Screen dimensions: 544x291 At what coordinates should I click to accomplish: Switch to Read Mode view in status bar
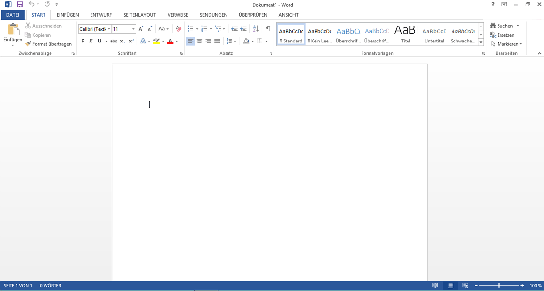435,286
